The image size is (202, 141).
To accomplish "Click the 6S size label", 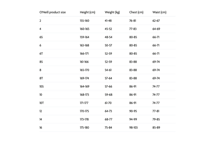I will [x=41, y=37].
